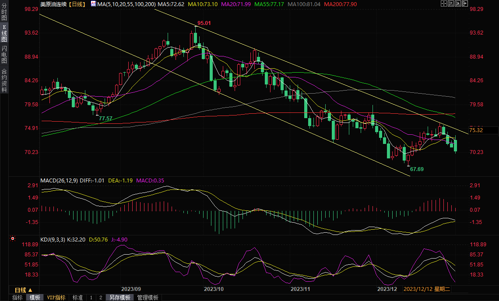Click the 管理模板 button
Screen dimensions: 499x301
tap(148, 297)
